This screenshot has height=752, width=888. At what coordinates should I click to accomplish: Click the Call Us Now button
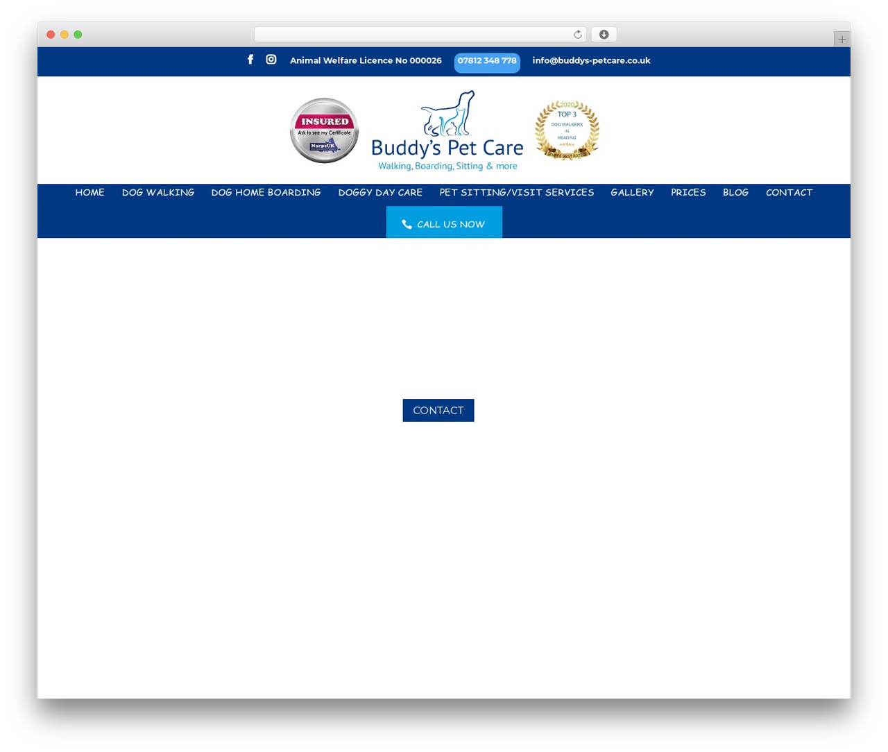pos(444,222)
